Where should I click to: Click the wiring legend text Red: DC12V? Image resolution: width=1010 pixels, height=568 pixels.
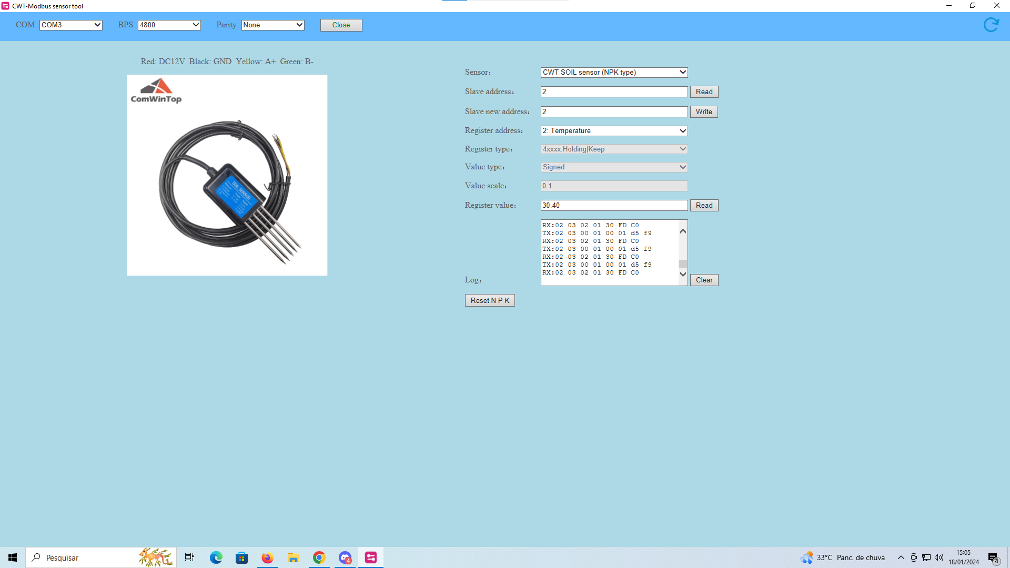coord(163,62)
